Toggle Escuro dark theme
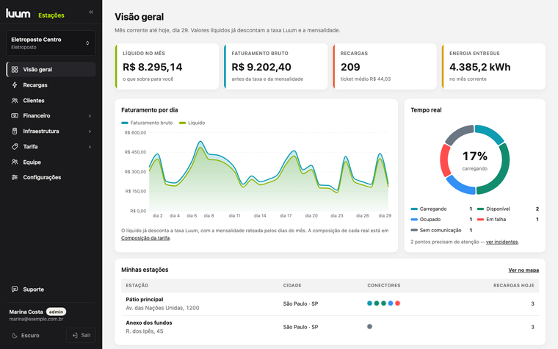Viewport: 558px width, 349px height. (25, 336)
